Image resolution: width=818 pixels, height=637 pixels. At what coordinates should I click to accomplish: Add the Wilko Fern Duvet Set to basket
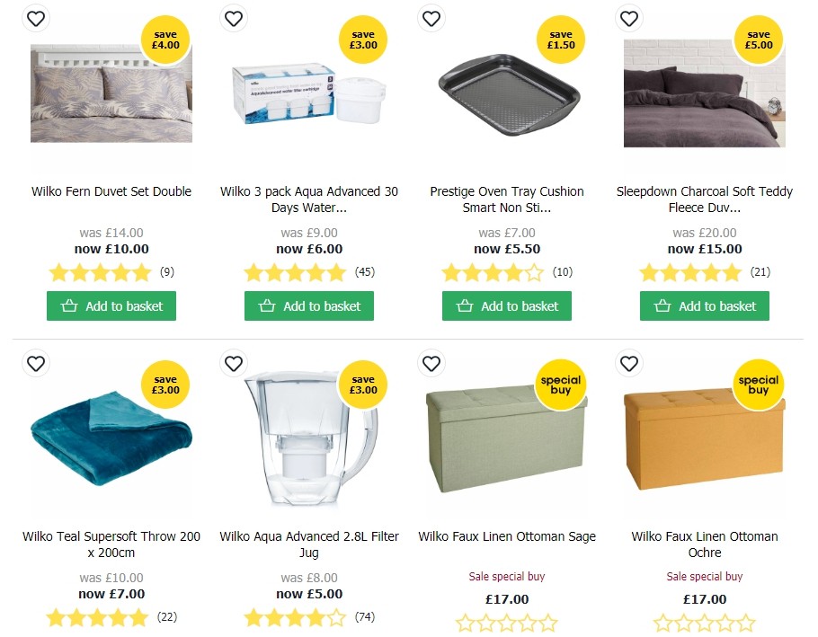111,305
